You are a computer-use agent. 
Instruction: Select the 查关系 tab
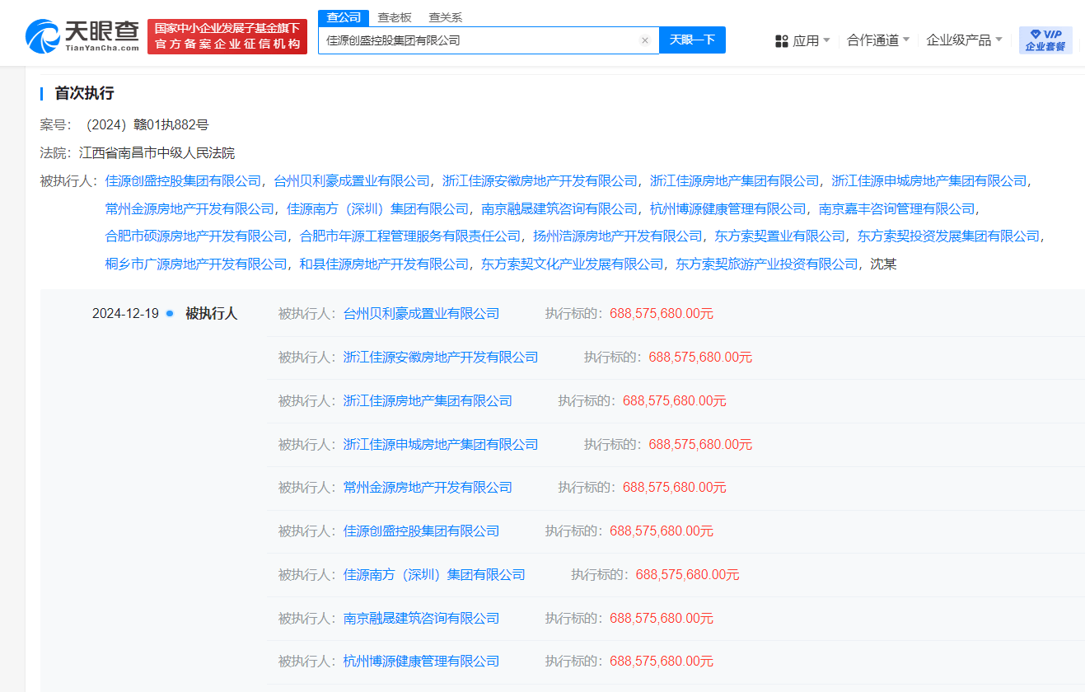pos(446,17)
